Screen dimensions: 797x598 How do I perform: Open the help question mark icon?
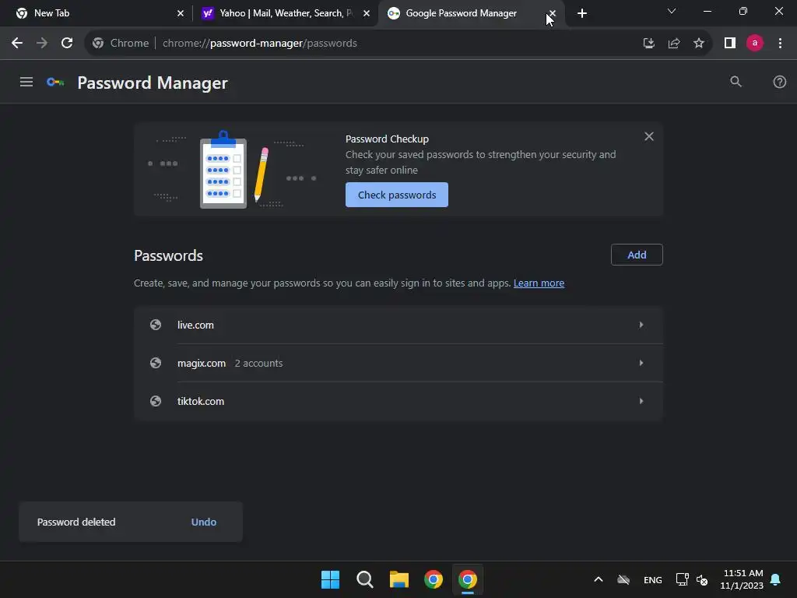coord(779,82)
